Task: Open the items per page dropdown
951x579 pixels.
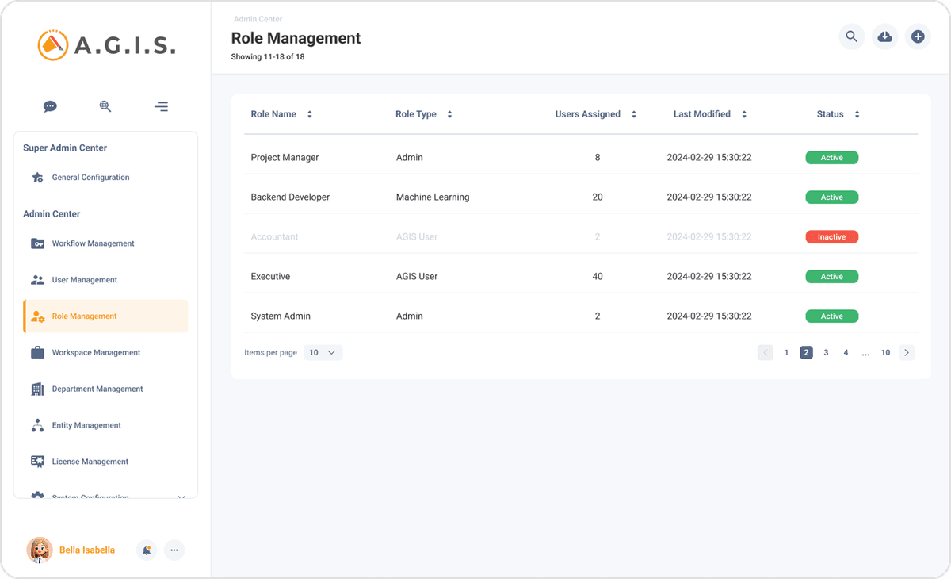Action: (x=323, y=351)
